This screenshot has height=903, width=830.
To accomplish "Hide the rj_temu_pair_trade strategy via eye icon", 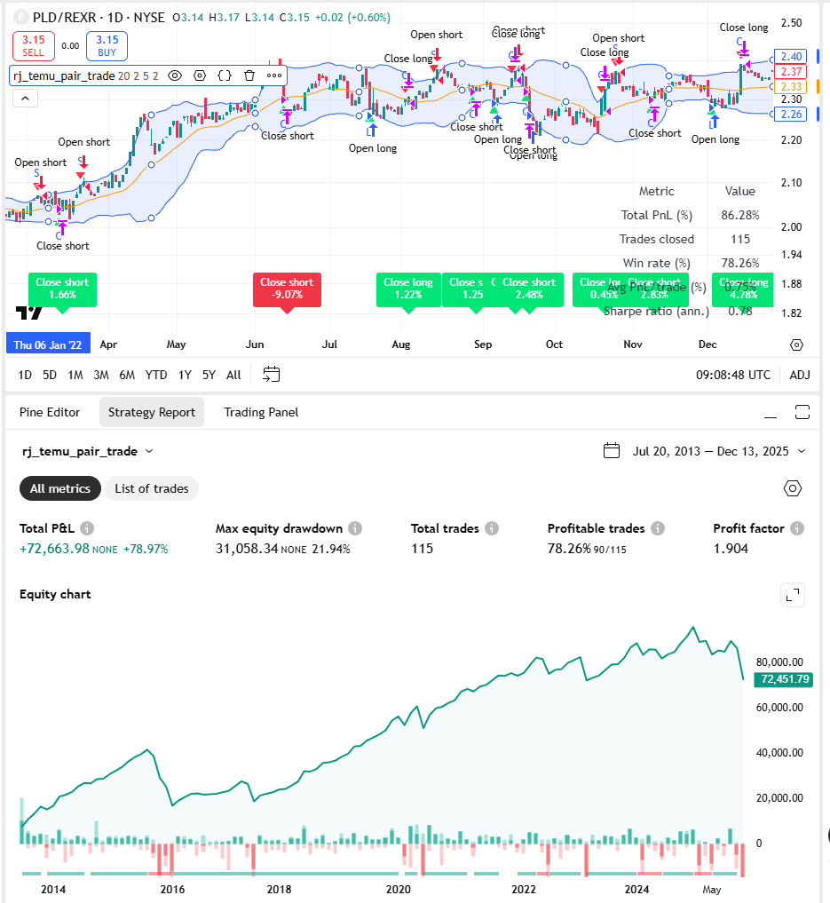I will click(174, 75).
